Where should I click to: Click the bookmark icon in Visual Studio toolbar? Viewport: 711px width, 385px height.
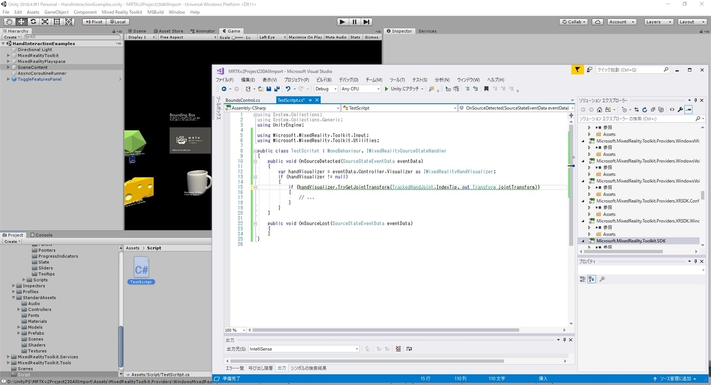pyautogui.click(x=486, y=89)
